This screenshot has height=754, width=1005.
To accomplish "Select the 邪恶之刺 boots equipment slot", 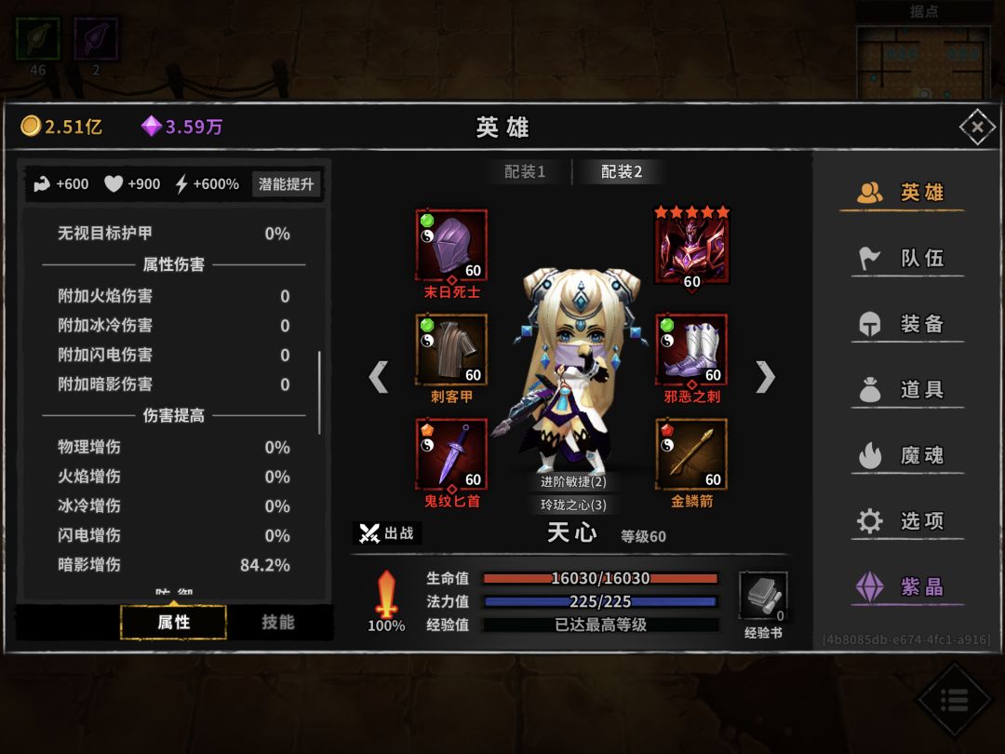I will (691, 349).
